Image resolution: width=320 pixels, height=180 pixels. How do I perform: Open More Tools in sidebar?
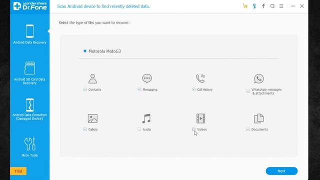pos(29,147)
